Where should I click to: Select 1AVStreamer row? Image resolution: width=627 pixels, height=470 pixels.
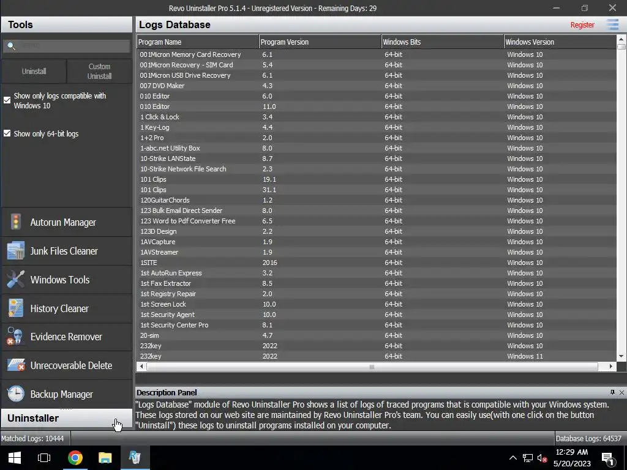click(x=377, y=252)
